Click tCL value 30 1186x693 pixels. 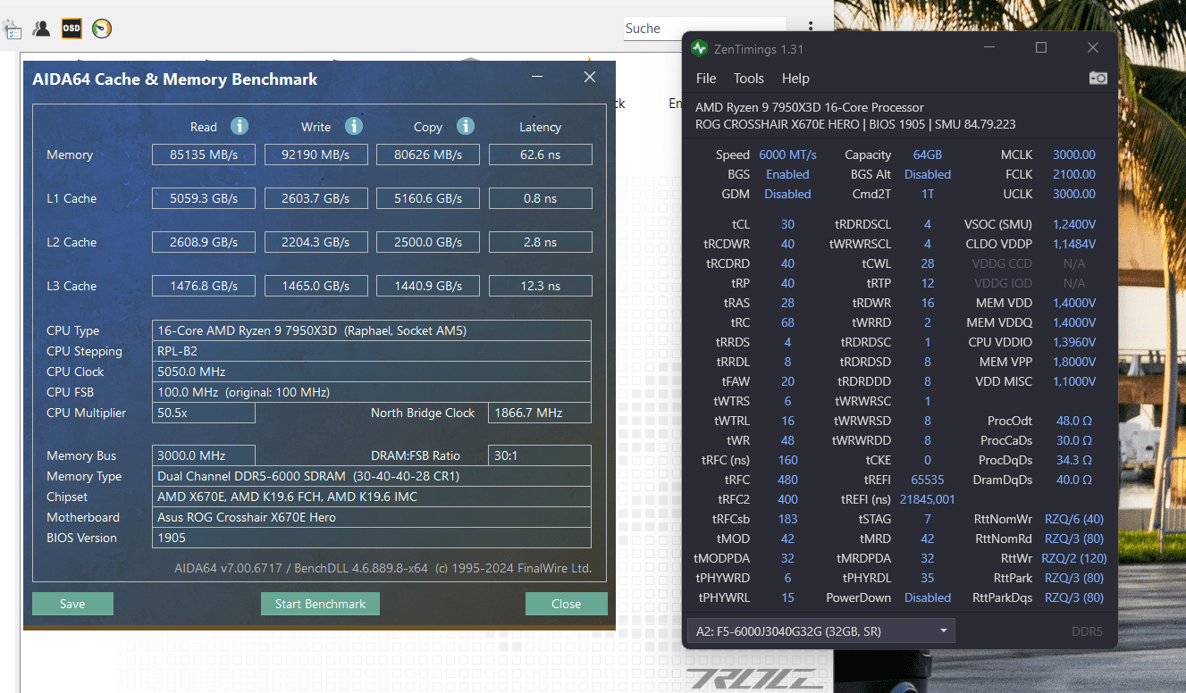(787, 224)
